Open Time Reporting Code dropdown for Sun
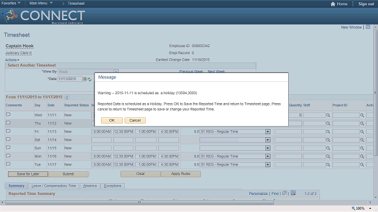 [268, 148]
